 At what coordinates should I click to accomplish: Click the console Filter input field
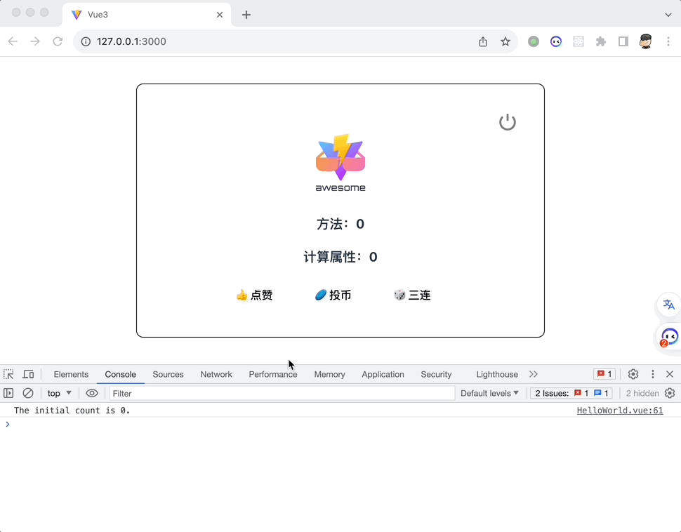(x=282, y=394)
